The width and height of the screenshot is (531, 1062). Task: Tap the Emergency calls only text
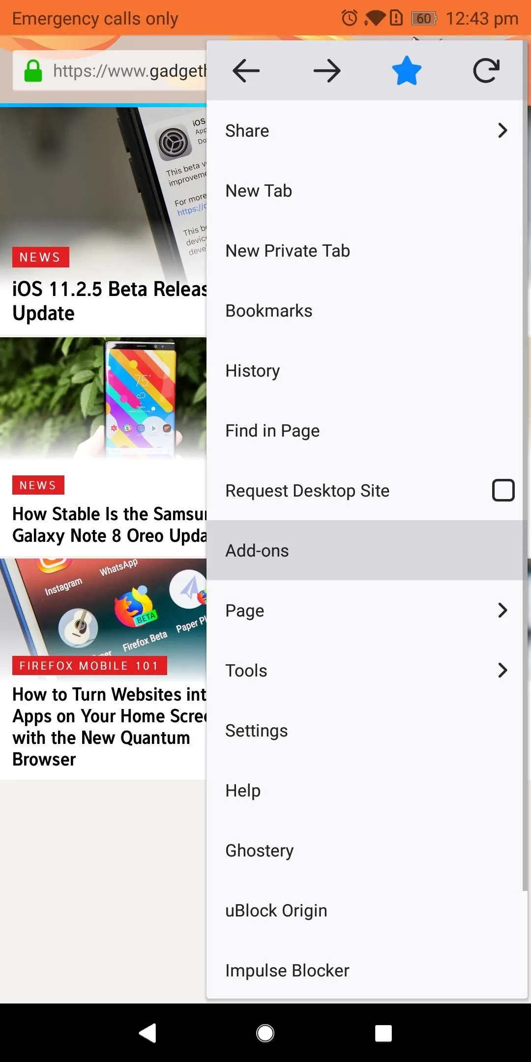[x=95, y=19]
